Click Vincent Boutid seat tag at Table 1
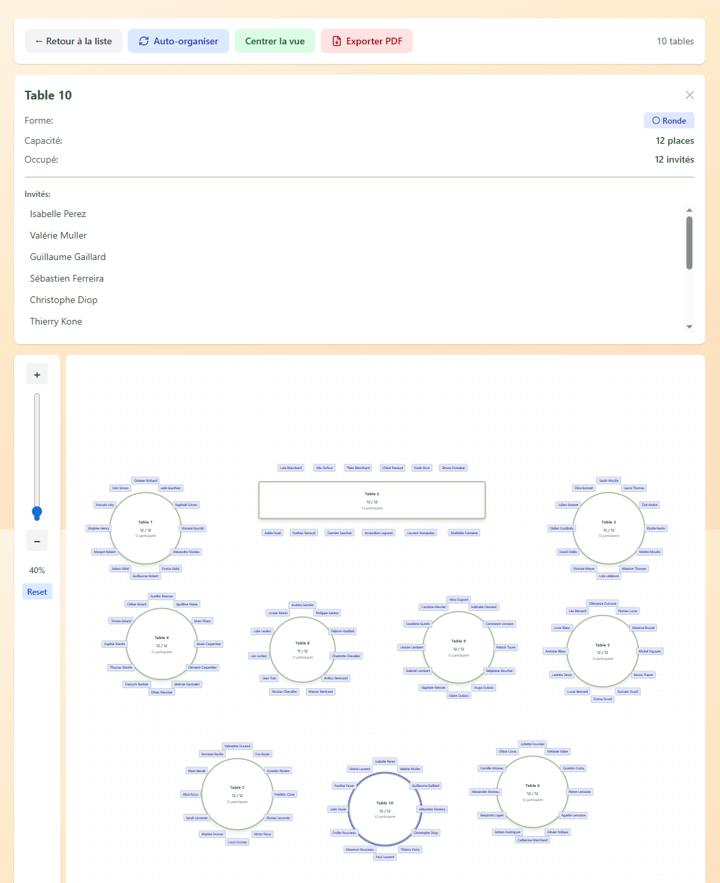The width and height of the screenshot is (720, 883). pyautogui.click(x=193, y=528)
